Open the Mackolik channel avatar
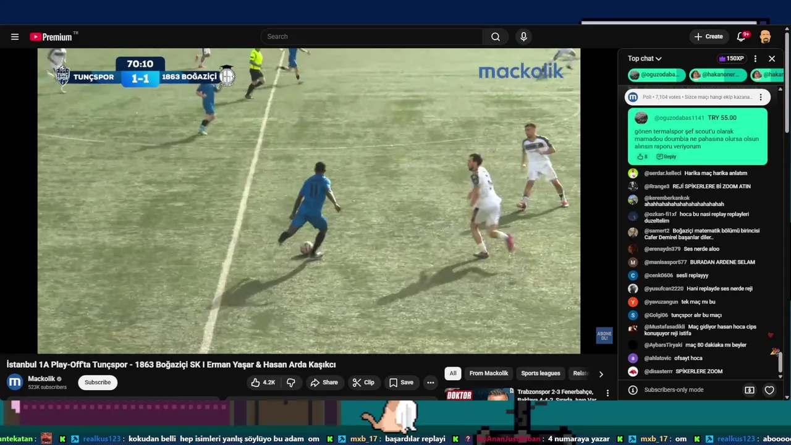The width and height of the screenshot is (791, 445). [15, 382]
